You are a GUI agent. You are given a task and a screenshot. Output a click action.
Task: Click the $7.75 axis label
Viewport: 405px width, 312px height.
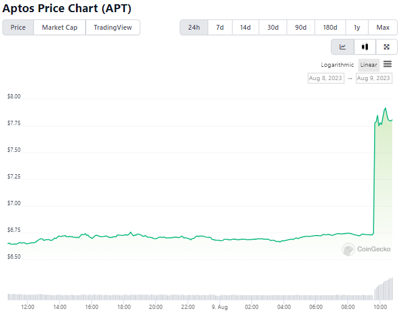[14, 123]
